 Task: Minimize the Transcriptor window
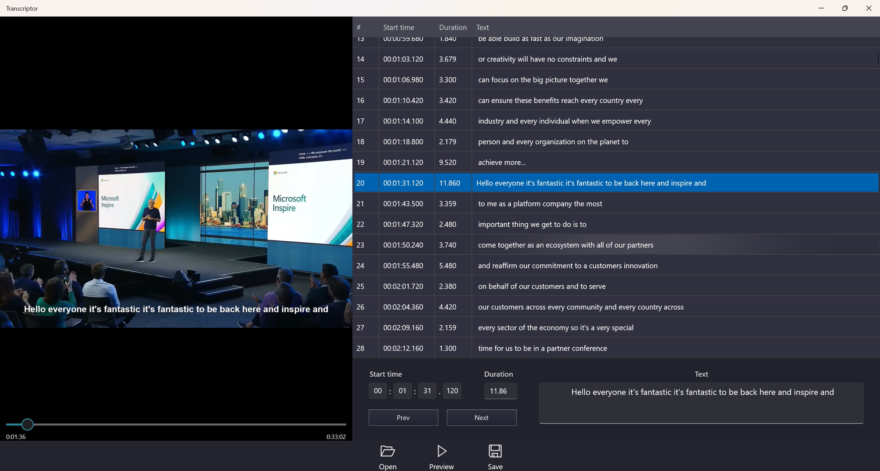821,8
